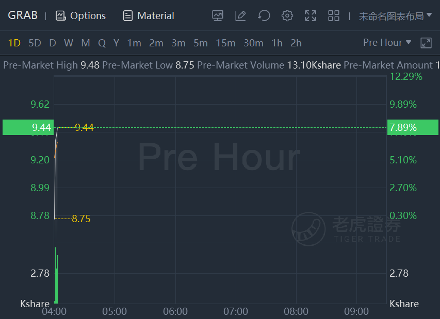Screen dimensions: 440x319
Task: Click the refresh chart icon
Action: [264, 15]
